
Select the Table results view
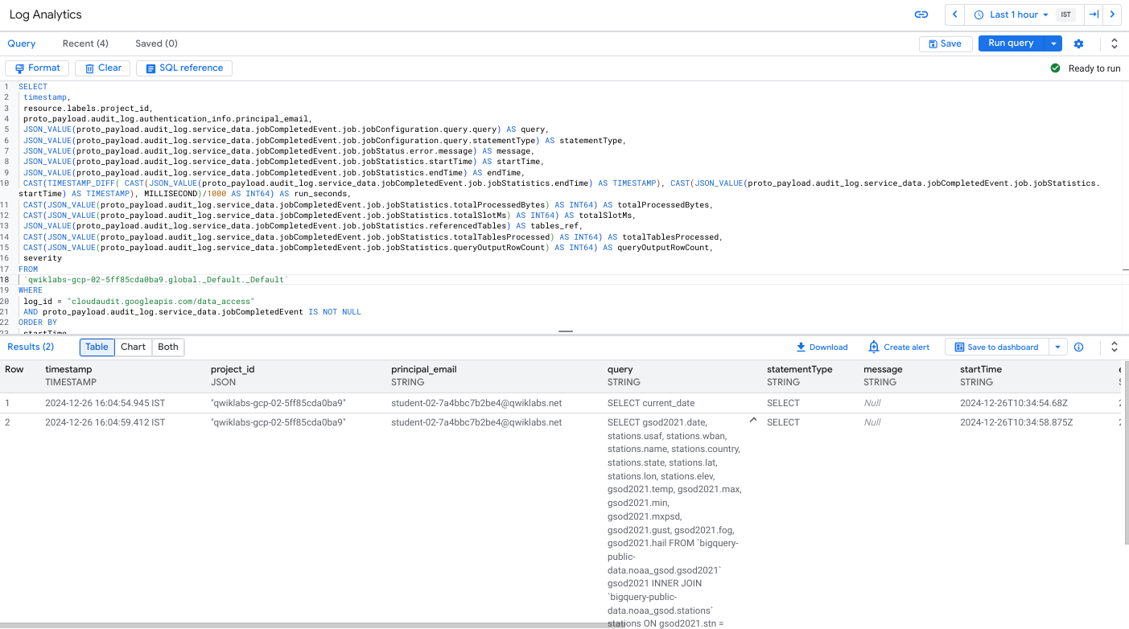97,347
